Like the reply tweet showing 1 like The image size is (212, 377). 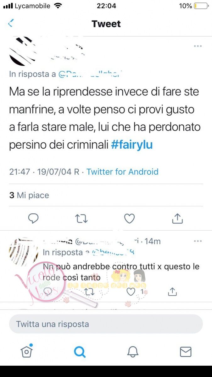click(131, 292)
